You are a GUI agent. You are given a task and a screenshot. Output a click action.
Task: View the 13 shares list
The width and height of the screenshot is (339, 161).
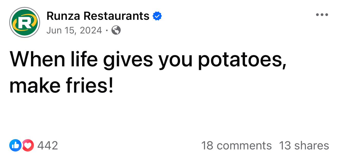point(304,146)
